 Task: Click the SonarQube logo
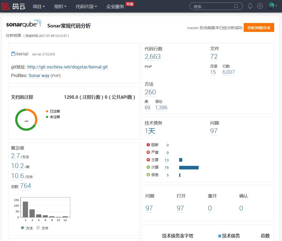24,24
